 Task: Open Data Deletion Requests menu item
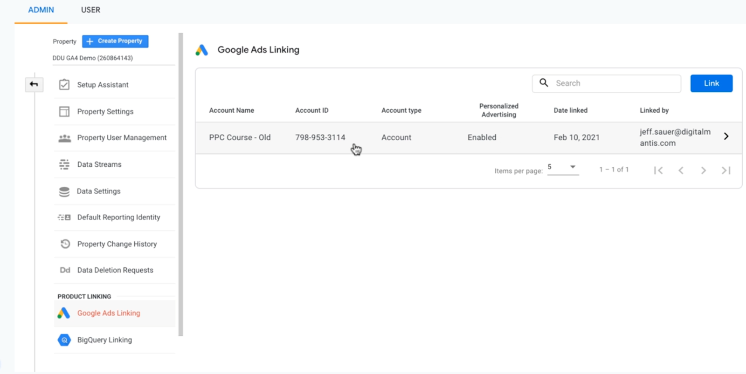tap(115, 270)
